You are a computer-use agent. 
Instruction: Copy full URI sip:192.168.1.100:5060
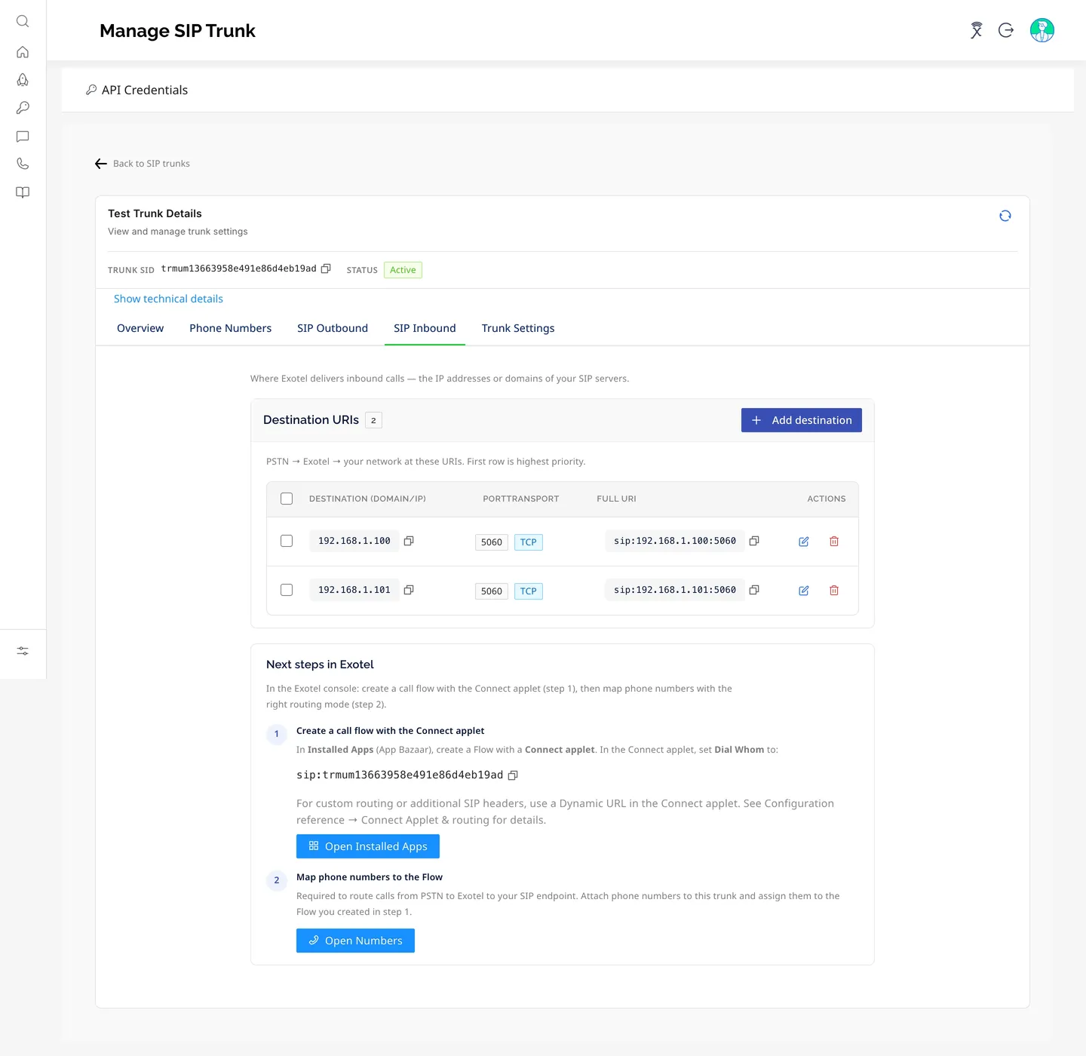click(x=754, y=541)
